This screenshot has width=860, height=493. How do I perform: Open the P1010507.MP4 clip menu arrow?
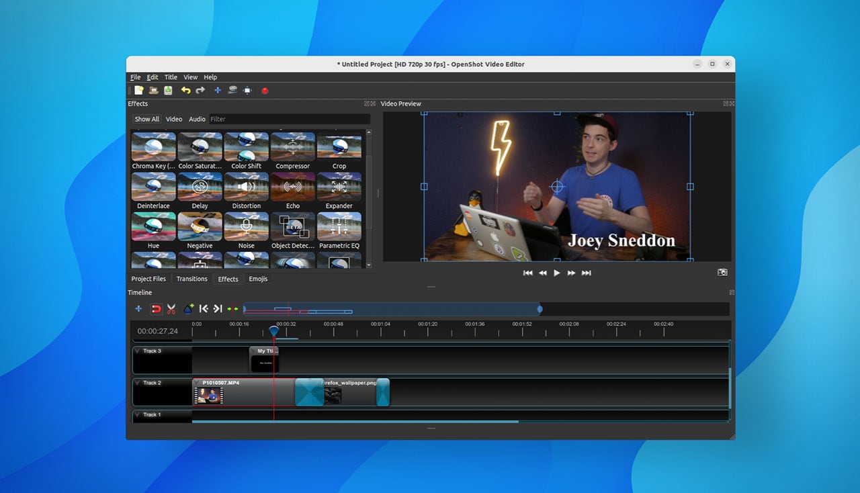pyautogui.click(x=198, y=383)
